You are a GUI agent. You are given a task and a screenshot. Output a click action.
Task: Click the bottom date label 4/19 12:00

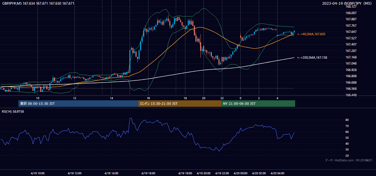(74, 173)
